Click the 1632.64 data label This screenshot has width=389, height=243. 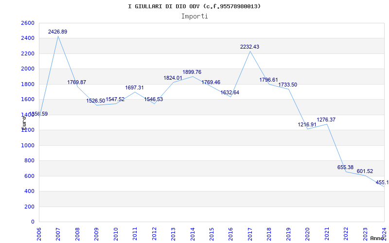coord(230,93)
